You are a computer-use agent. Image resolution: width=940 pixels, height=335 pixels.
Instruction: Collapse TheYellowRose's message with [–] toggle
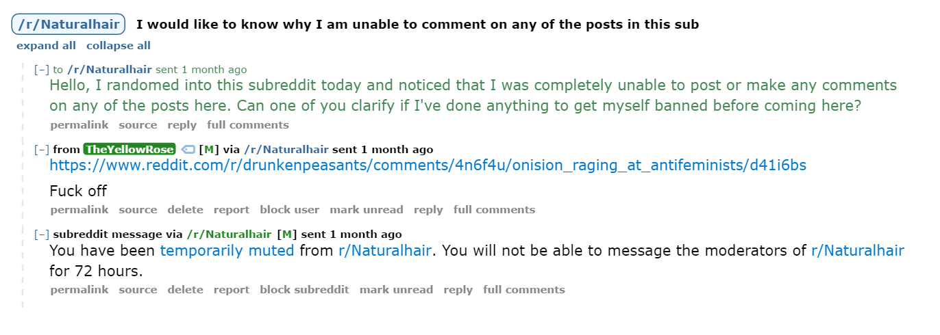point(42,150)
